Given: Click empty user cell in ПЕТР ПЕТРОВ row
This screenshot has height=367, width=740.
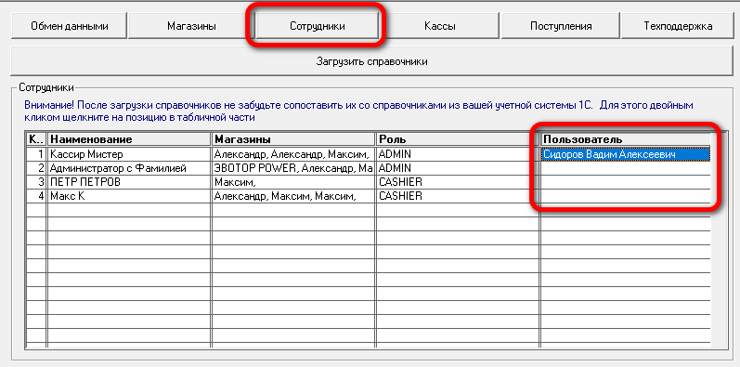Looking at the screenshot, I should (x=626, y=182).
